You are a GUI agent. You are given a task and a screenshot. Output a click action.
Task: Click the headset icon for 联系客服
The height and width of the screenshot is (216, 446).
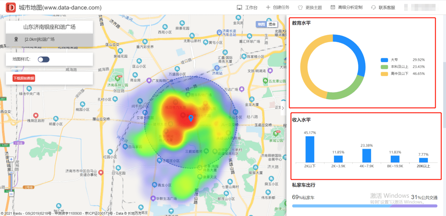[x=373, y=7]
